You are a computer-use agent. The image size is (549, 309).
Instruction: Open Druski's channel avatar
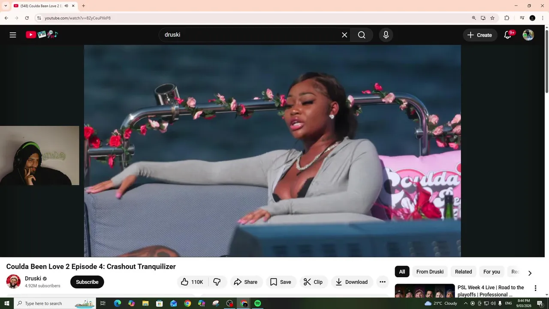(x=13, y=282)
